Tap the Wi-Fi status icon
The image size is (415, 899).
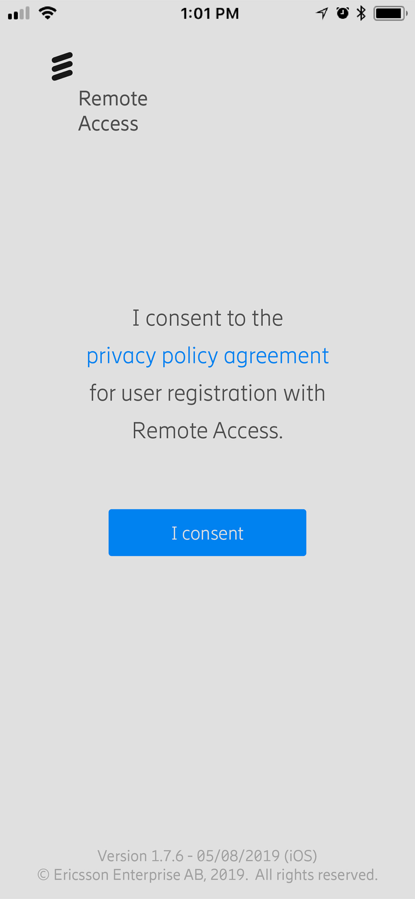coord(48,13)
